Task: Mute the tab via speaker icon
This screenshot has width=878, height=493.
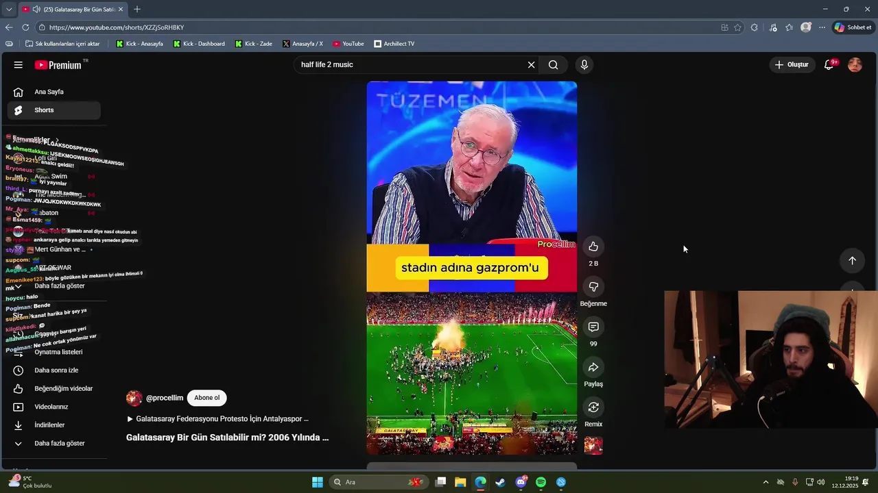Action: [x=36, y=10]
